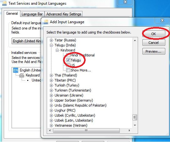Close the Add Input Language dialog

[x=162, y=20]
